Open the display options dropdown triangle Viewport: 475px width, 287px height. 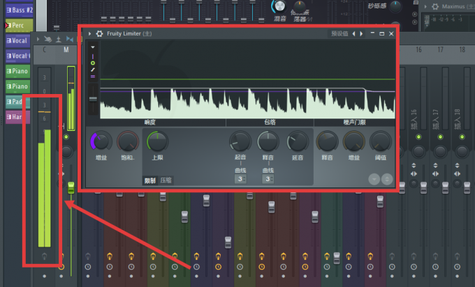point(93,47)
